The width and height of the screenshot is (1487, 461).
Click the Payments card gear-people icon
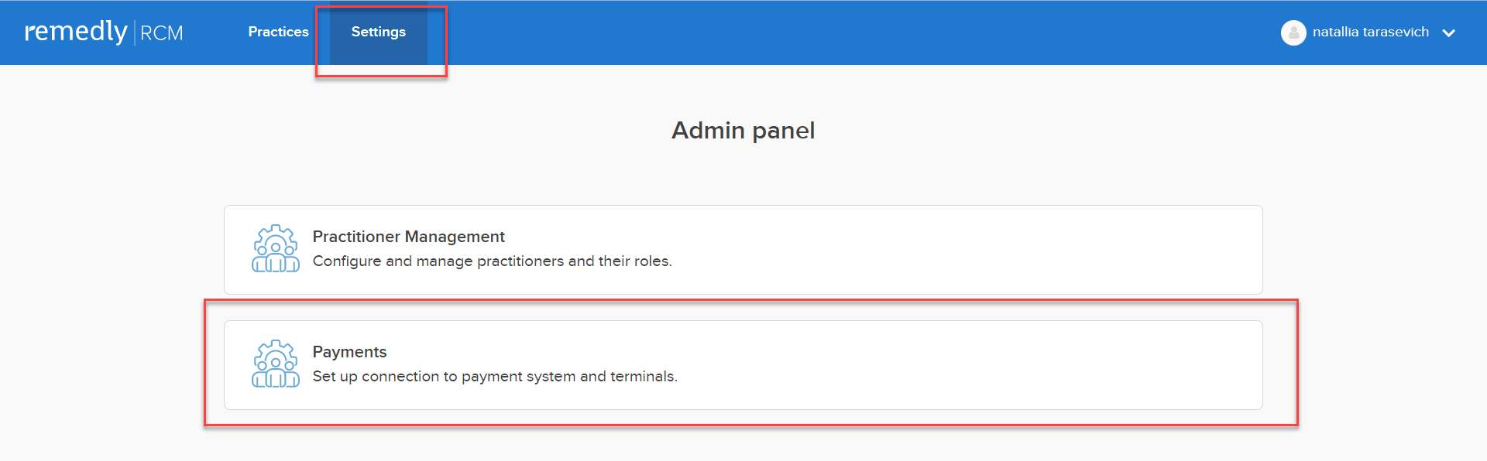point(276,364)
